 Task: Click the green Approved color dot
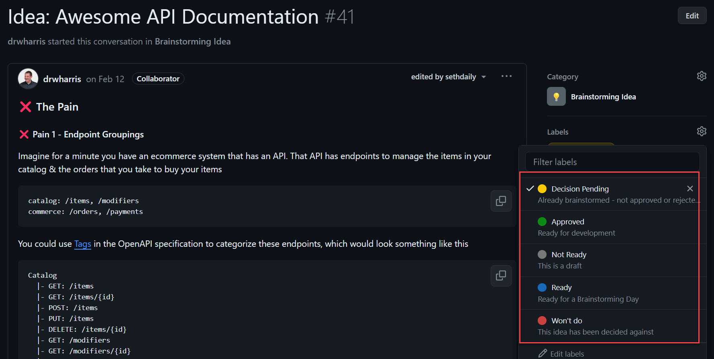(x=542, y=222)
